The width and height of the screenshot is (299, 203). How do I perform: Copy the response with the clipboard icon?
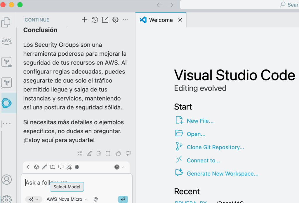coord(108,153)
